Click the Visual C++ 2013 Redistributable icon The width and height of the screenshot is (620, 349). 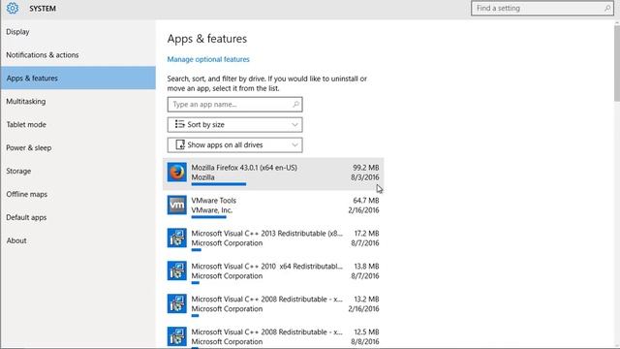click(176, 238)
